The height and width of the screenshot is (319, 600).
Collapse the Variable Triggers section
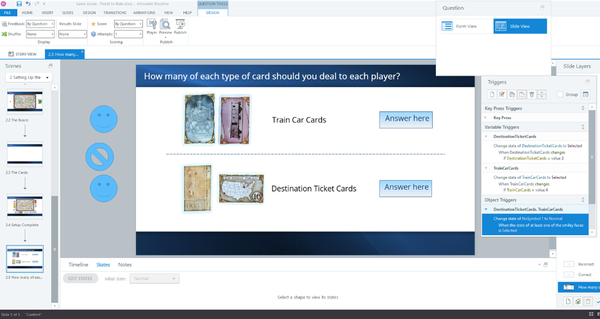[583, 127]
